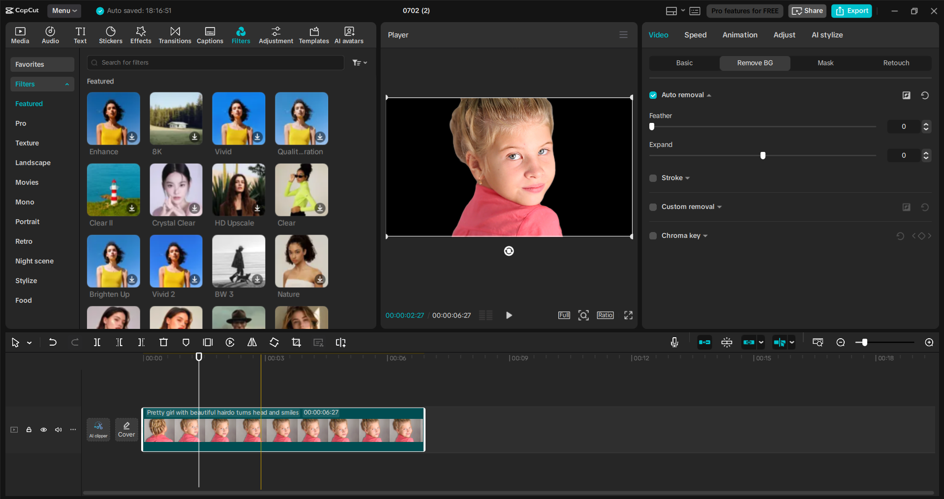Screen dimensions: 944x499
Task: Click the Rotate tool icon
Action: [x=274, y=342]
